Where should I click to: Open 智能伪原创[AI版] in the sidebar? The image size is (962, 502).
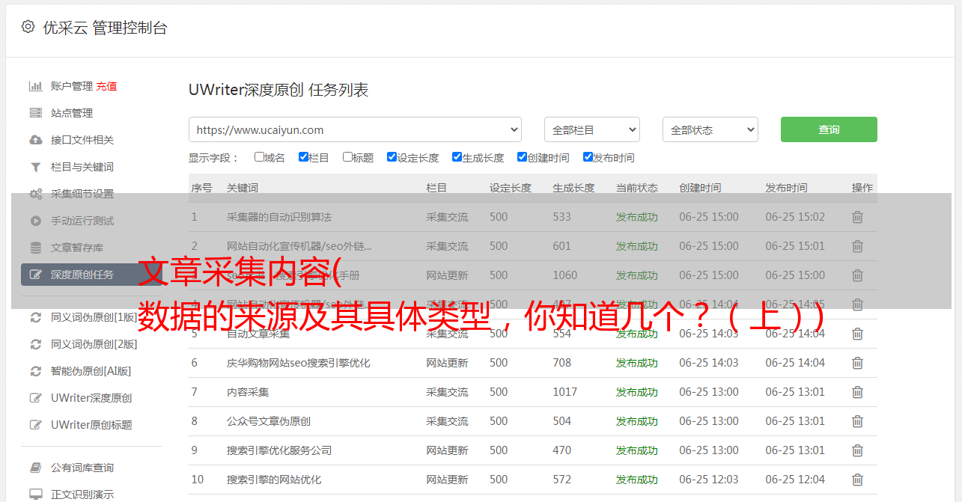(x=91, y=371)
